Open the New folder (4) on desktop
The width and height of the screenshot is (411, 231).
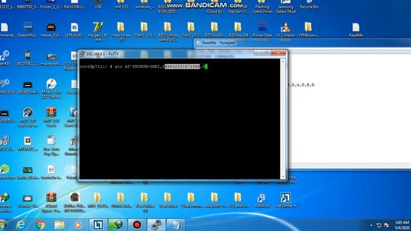[x=144, y=203]
